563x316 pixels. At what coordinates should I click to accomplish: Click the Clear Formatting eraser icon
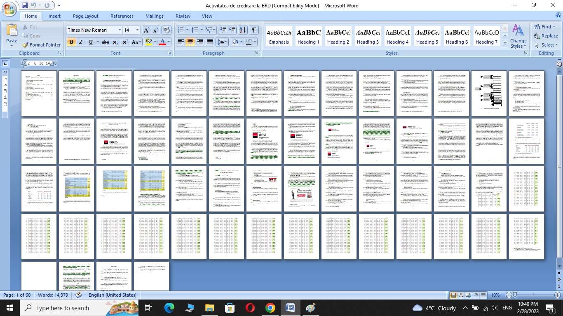coord(167,30)
